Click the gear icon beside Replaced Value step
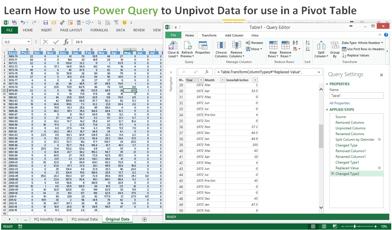This screenshot has height=230, width=392. pos(379,168)
